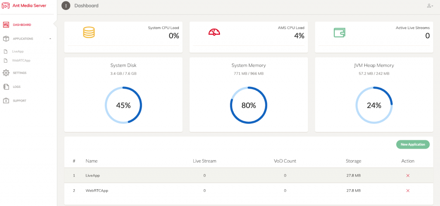Select LiveApp in the sidebar
Screen dimensions: 440x206
[x=17, y=51]
